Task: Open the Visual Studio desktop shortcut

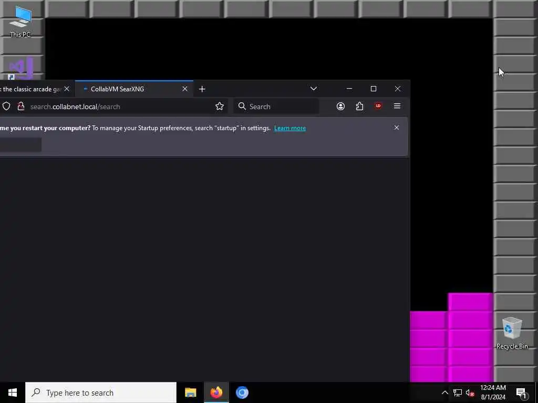Action: tap(20, 69)
